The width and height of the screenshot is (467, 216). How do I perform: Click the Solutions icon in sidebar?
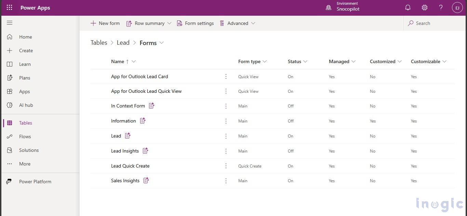(10, 150)
